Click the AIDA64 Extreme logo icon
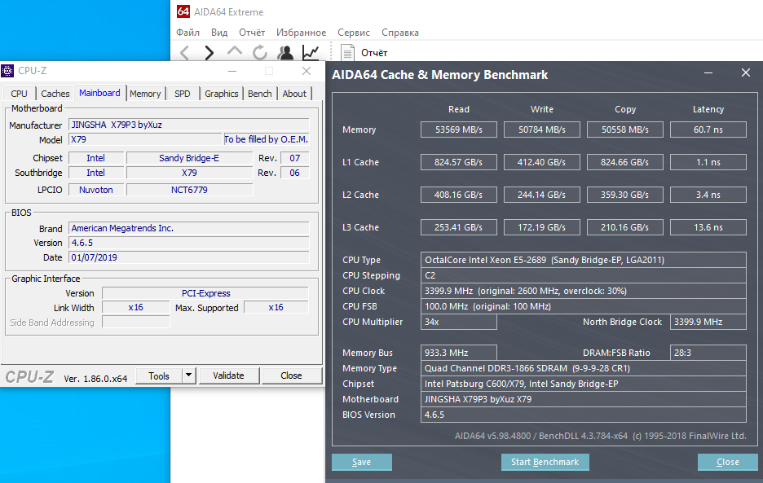This screenshot has width=763, height=483. click(x=183, y=11)
